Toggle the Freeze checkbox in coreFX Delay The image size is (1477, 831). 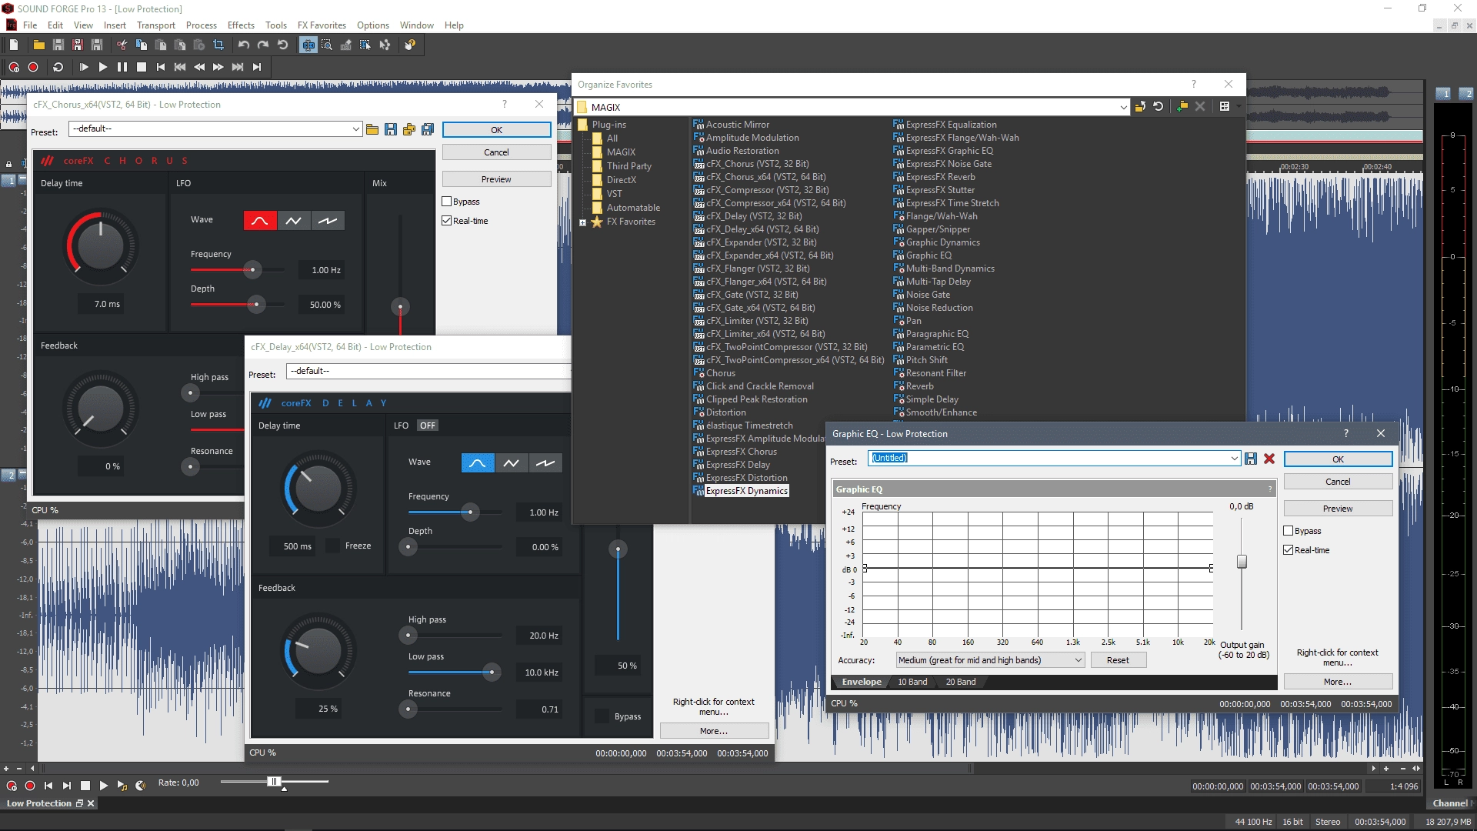pos(333,546)
